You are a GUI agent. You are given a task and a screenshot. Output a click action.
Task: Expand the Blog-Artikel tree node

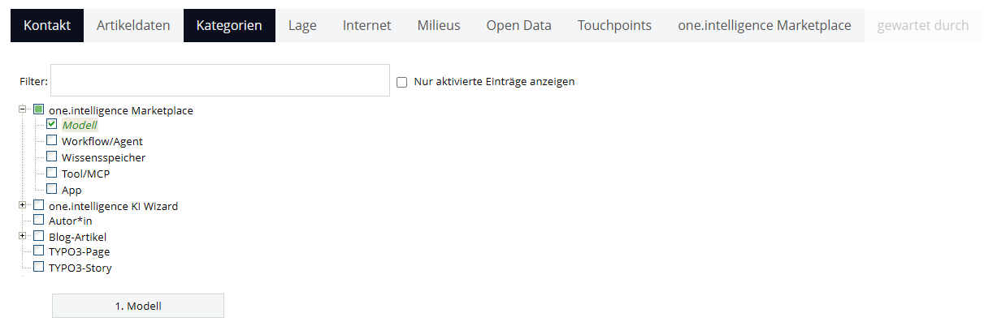(x=23, y=236)
